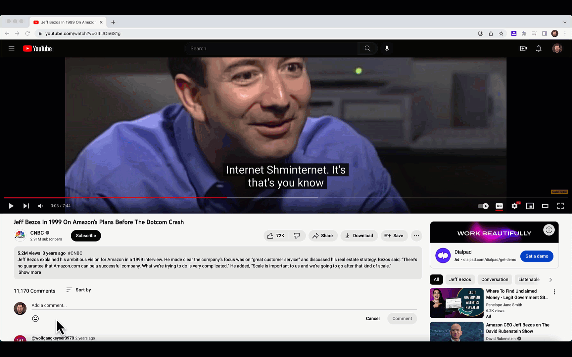This screenshot has height=357, width=572.
Task: Open Chrome tab search chevron
Action: click(x=565, y=22)
